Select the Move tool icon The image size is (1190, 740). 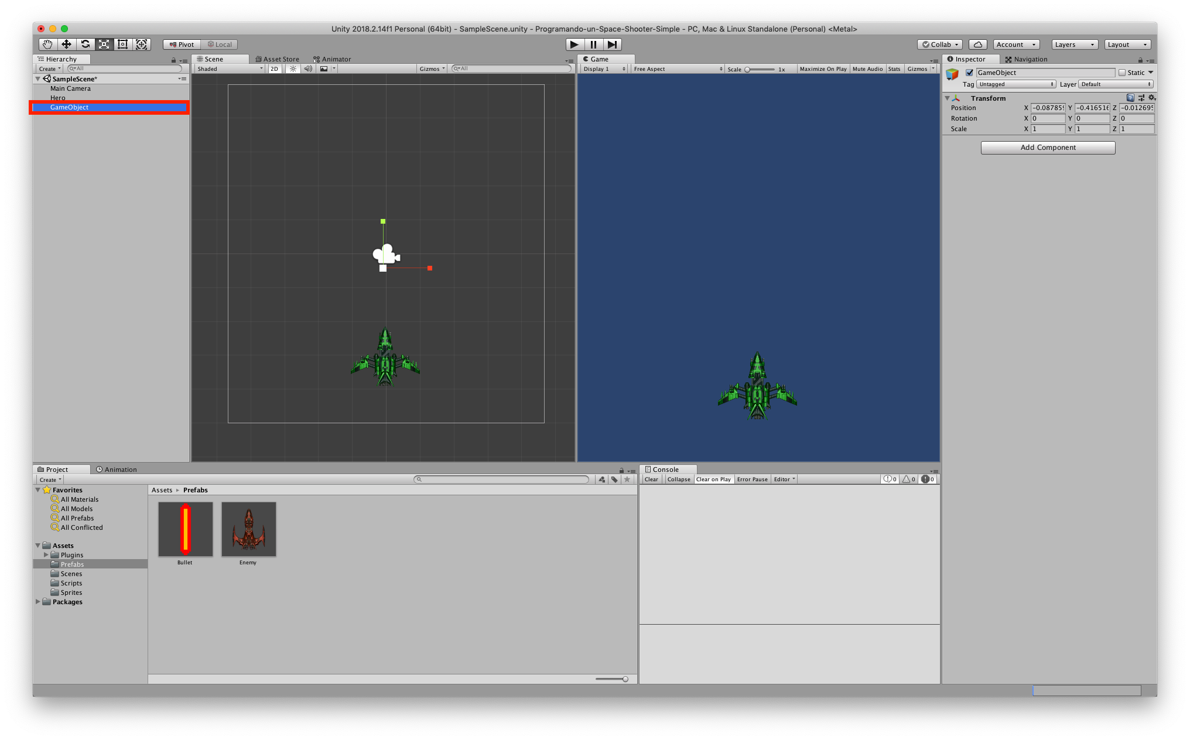pyautogui.click(x=66, y=44)
